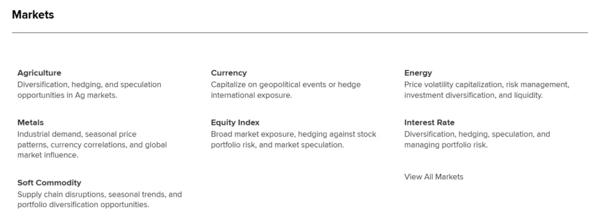The image size is (599, 216).
Task: Click the Ag markets diversification description text
Action: 89,90
